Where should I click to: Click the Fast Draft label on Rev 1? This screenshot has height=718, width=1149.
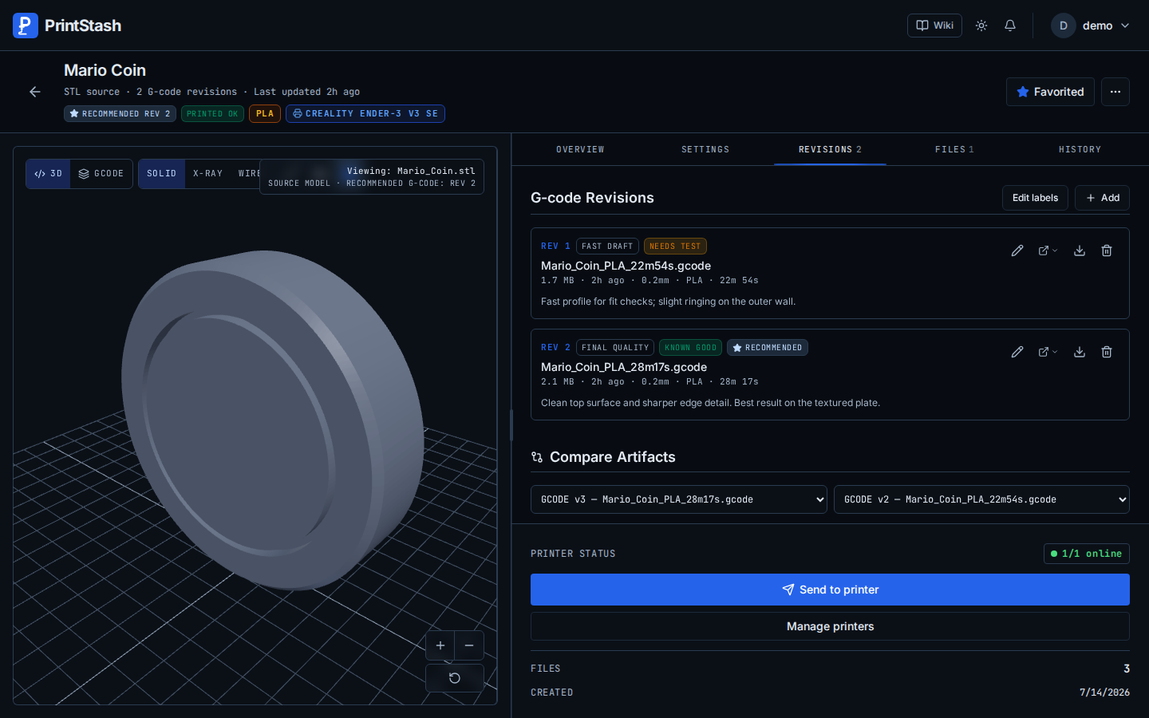click(607, 247)
